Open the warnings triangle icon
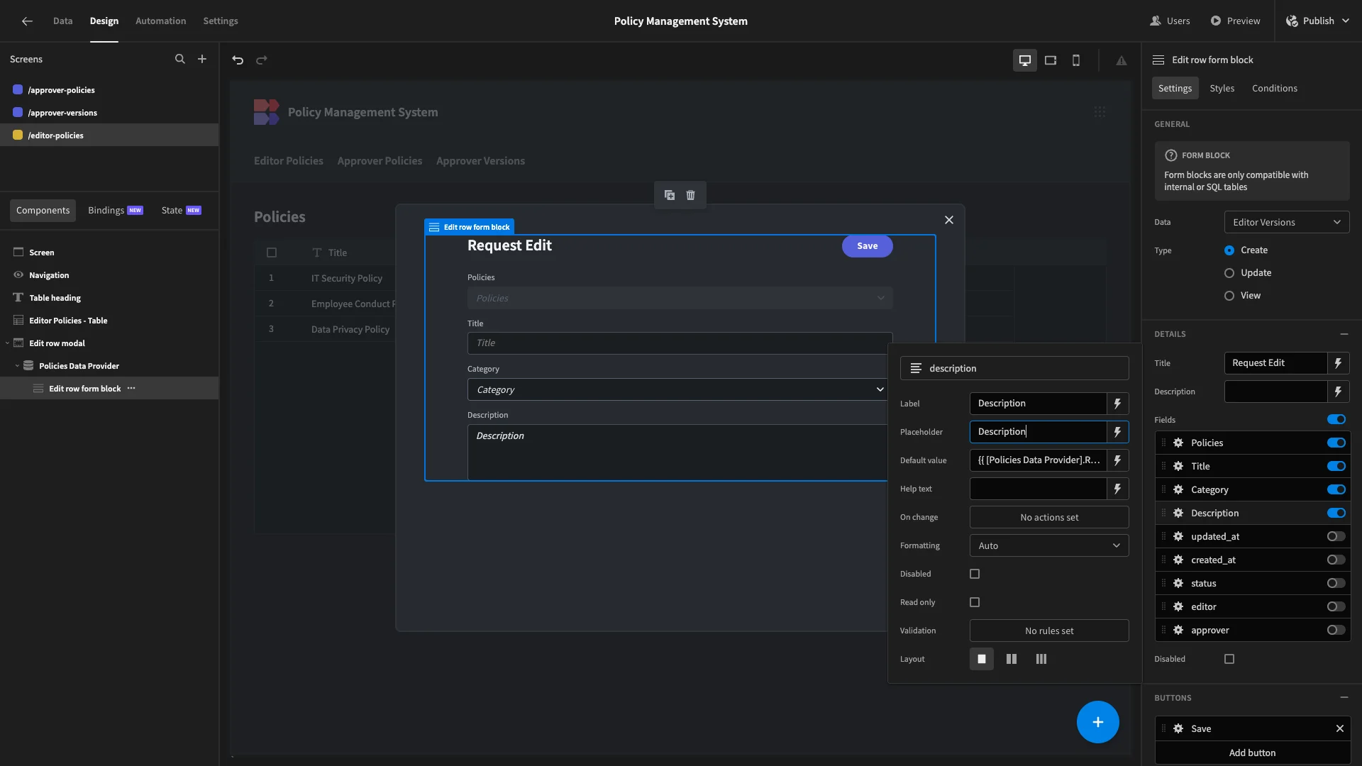The width and height of the screenshot is (1362, 766). [x=1122, y=60]
